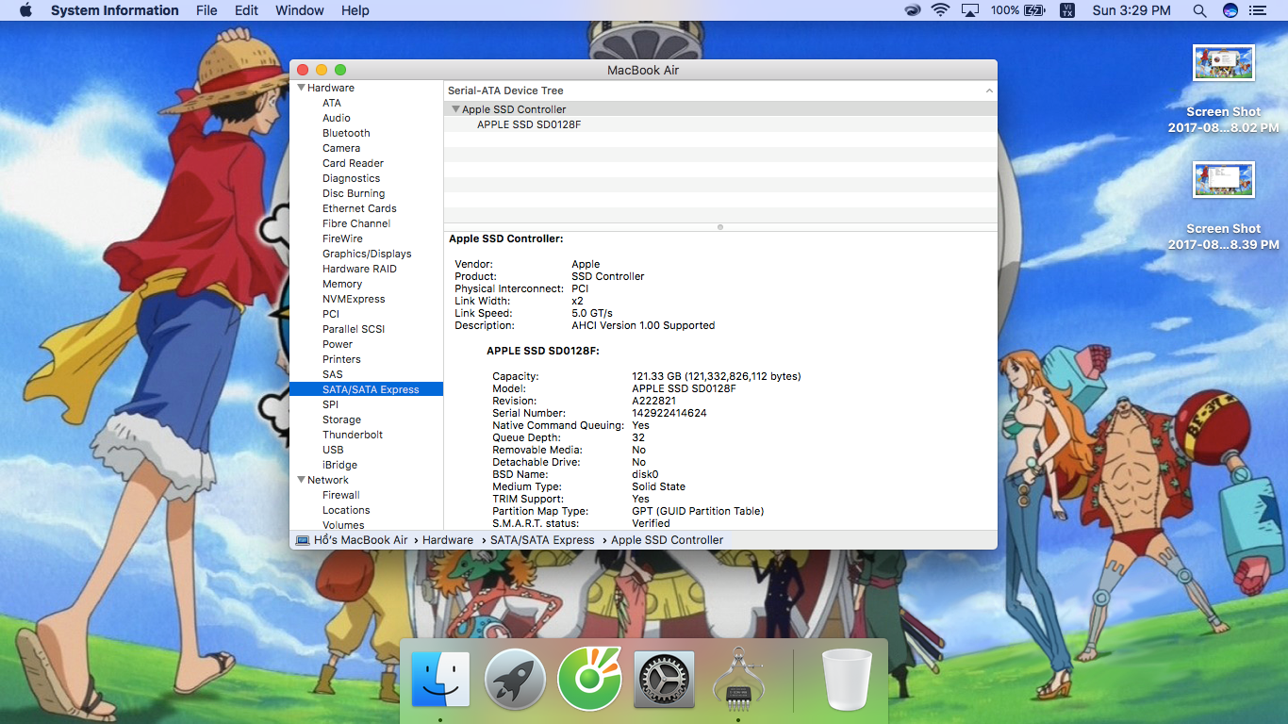Image resolution: width=1288 pixels, height=724 pixels.
Task: Select Printers in the sidebar
Action: tap(341, 359)
